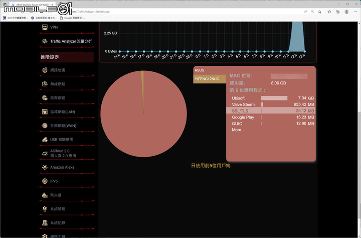Select the highlighted SSL/TLS row
The image size is (361, 238).
271,110
